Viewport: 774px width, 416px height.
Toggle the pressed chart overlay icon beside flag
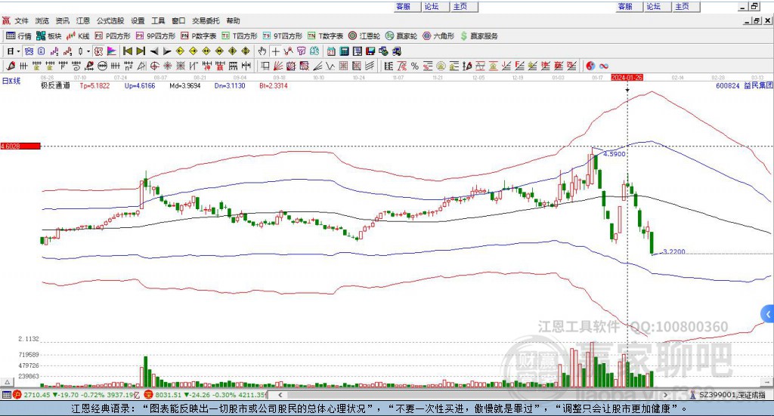click(99, 51)
